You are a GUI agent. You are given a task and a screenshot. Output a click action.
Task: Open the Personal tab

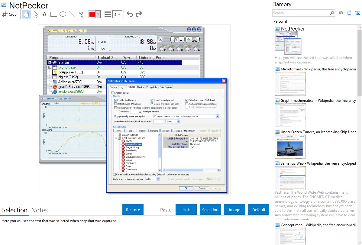pos(280,21)
